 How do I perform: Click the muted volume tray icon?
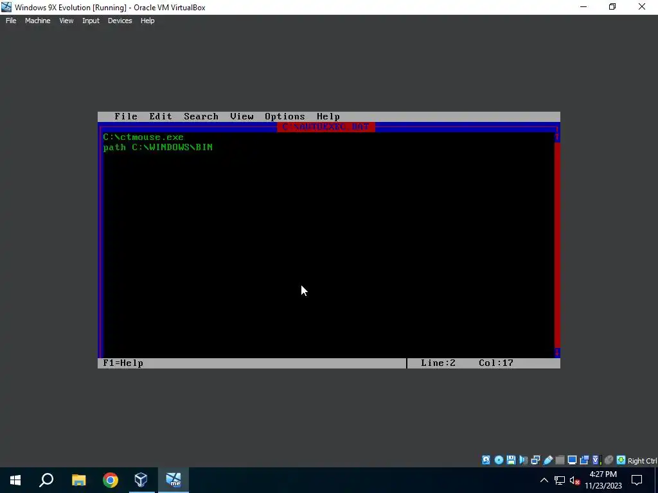pos(575,480)
